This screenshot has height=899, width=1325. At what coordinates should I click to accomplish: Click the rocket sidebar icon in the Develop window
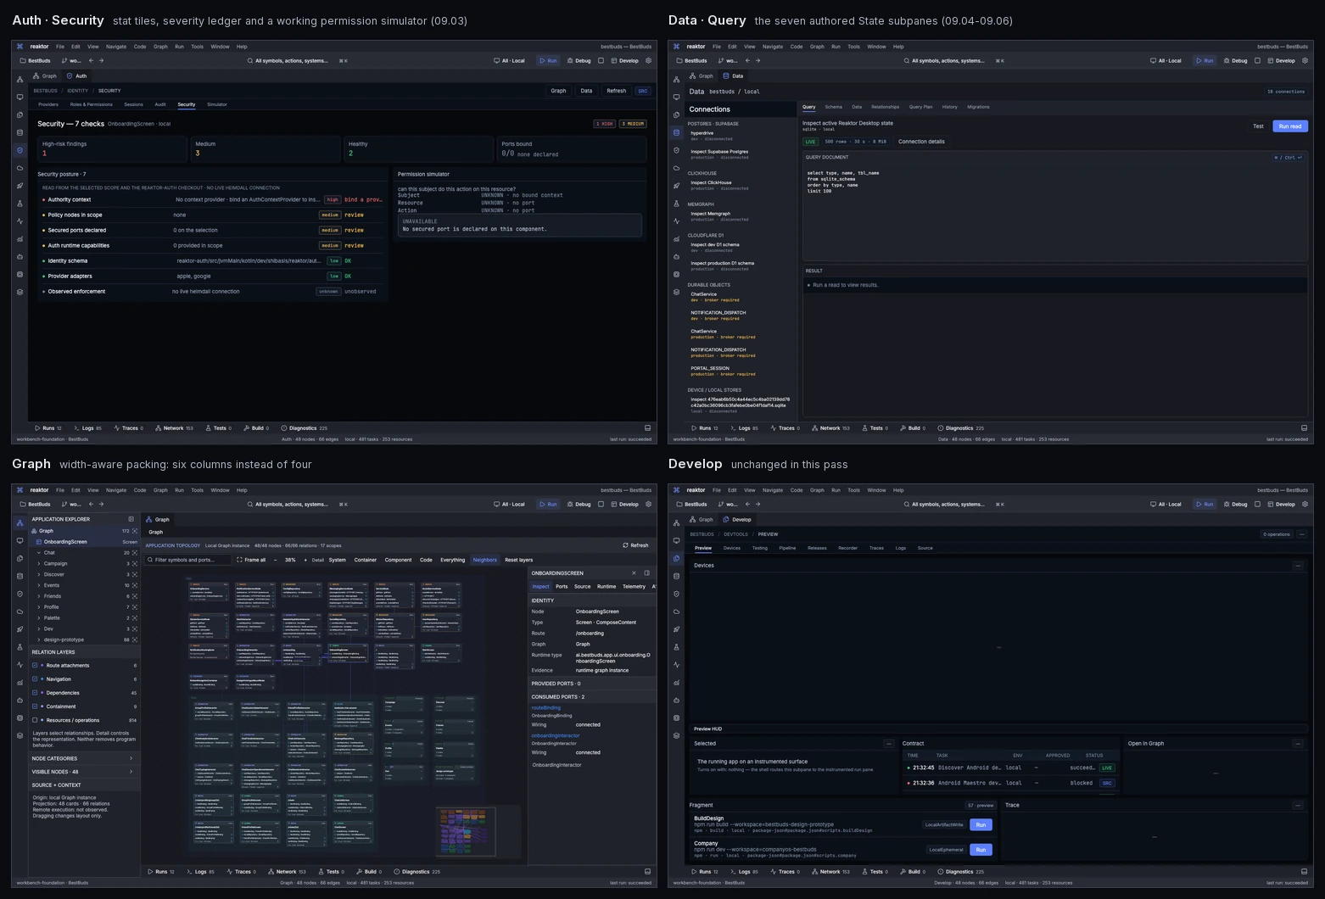(x=676, y=629)
